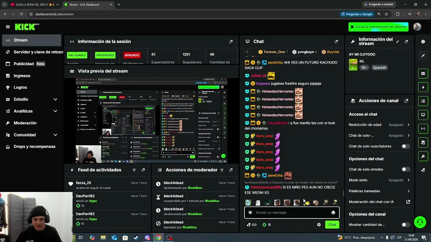
Task: Open File Explorer from the taskbar
Action: 103,238
